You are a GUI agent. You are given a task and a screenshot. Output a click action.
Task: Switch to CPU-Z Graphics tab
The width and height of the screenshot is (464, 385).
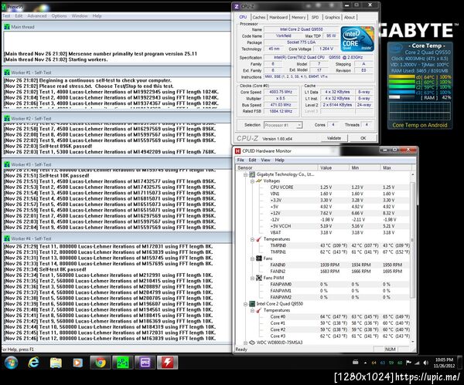coord(332,18)
